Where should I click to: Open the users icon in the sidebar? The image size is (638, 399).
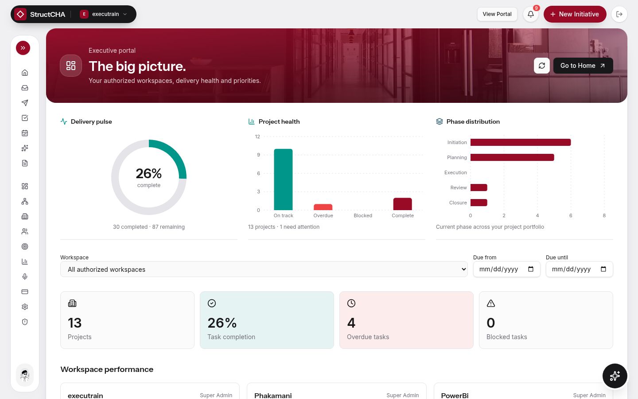pyautogui.click(x=25, y=231)
